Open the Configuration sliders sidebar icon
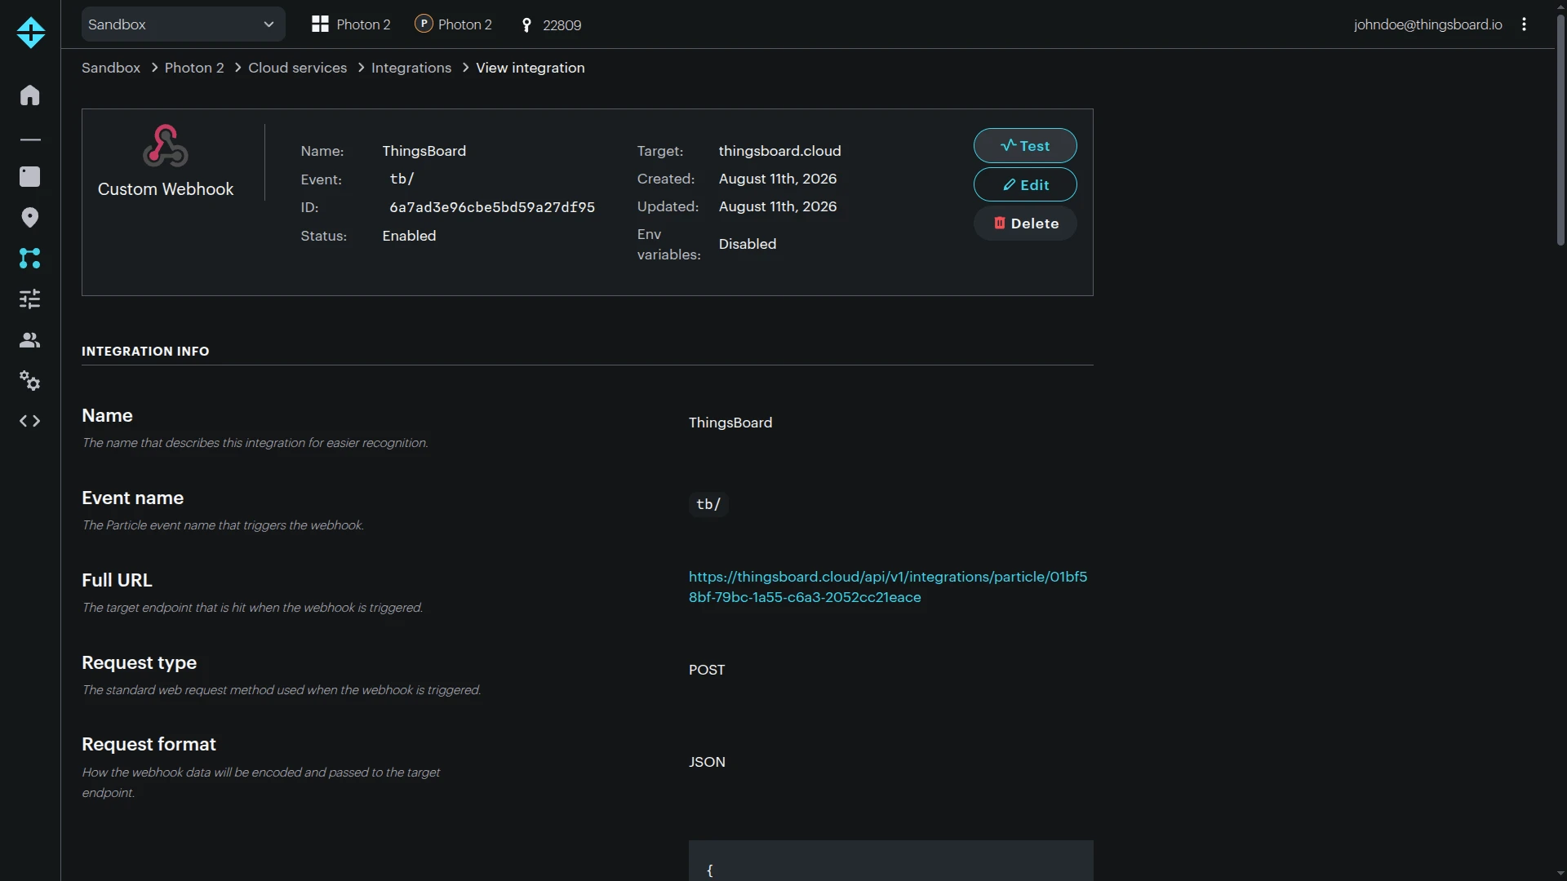The image size is (1567, 881). point(30,299)
